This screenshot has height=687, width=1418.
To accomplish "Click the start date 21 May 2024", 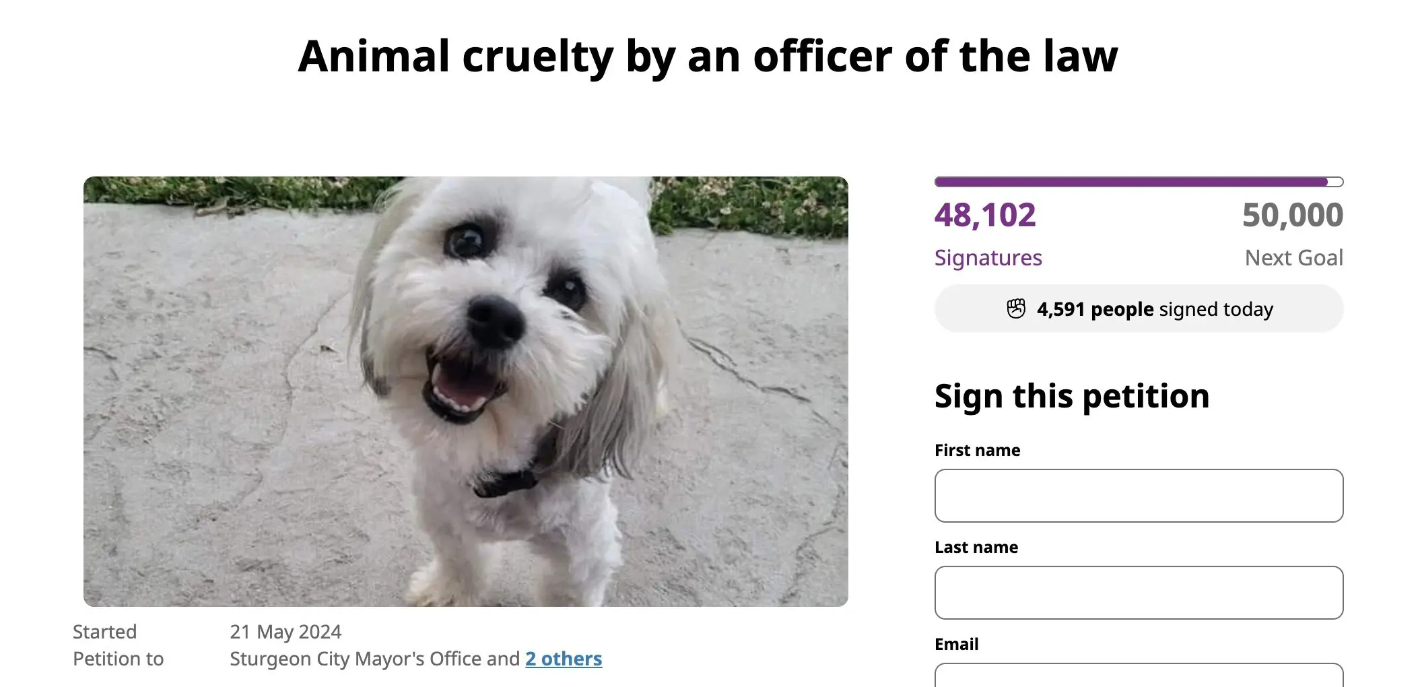I will [x=285, y=632].
